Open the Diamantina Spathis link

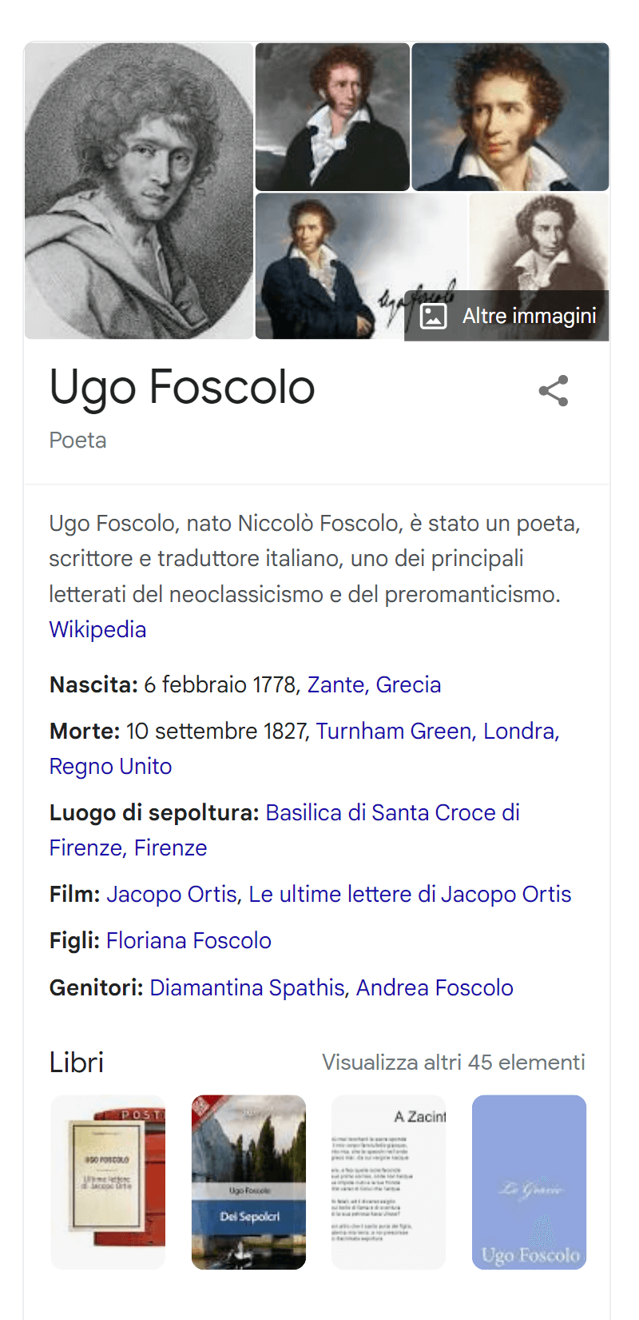[248, 988]
